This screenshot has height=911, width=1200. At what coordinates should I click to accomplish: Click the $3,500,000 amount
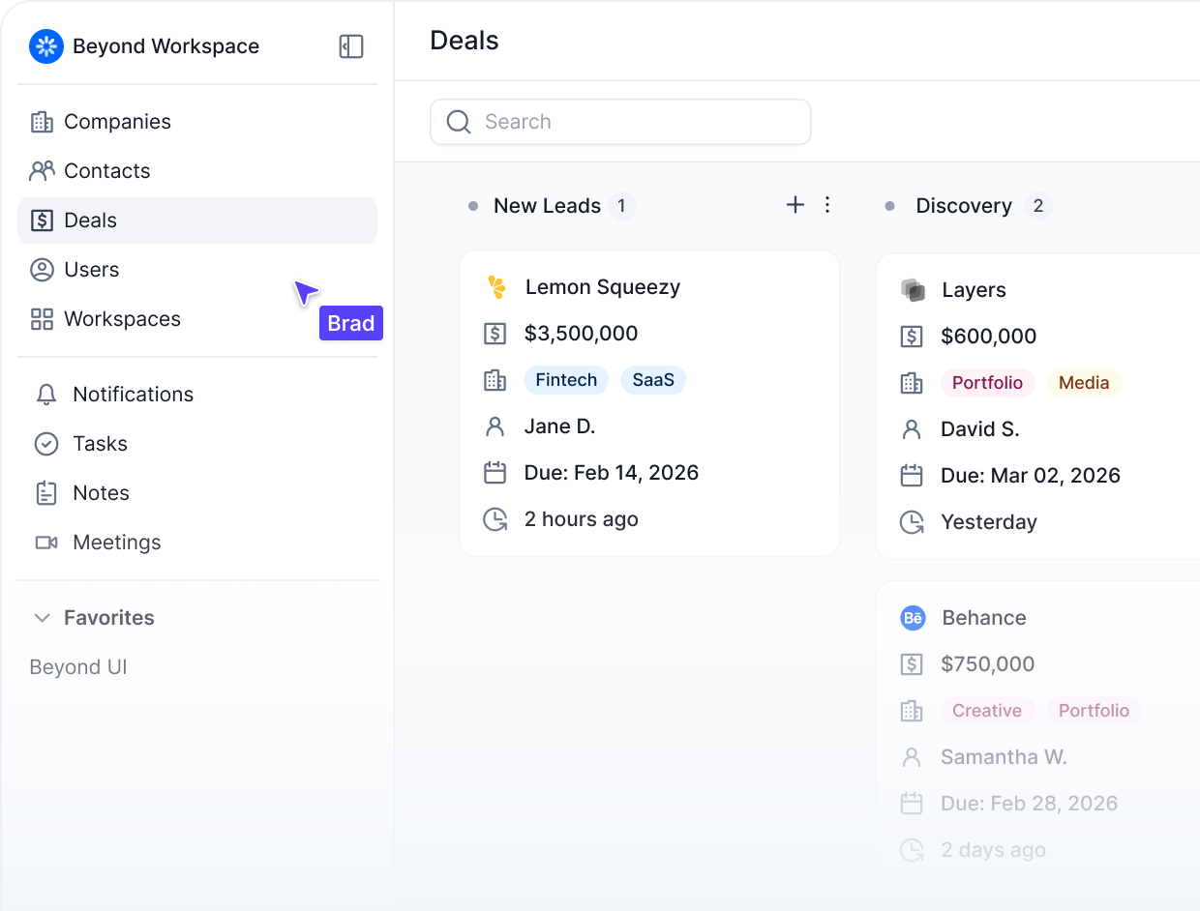click(x=581, y=334)
